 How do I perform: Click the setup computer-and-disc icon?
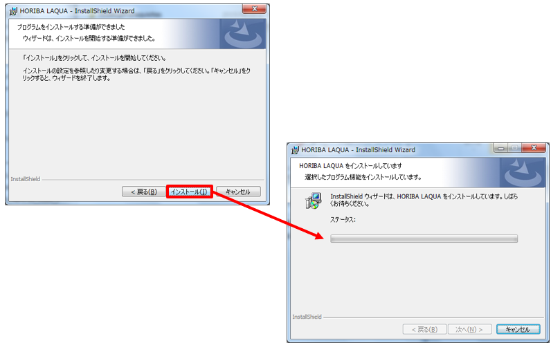313,201
